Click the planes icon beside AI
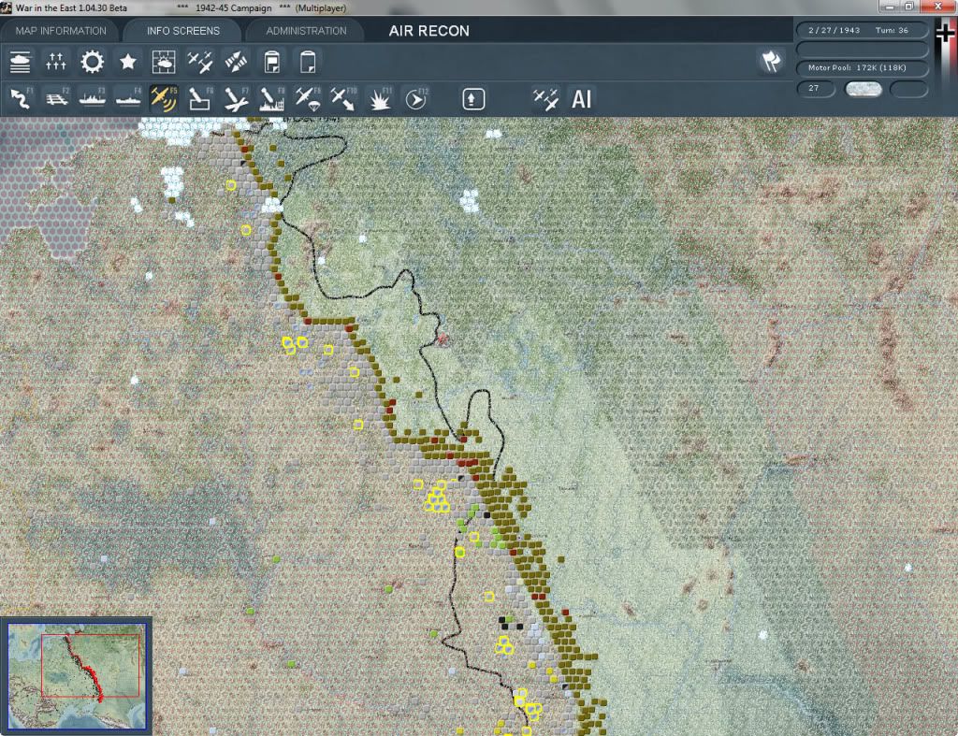The width and height of the screenshot is (958, 736). coord(545,99)
